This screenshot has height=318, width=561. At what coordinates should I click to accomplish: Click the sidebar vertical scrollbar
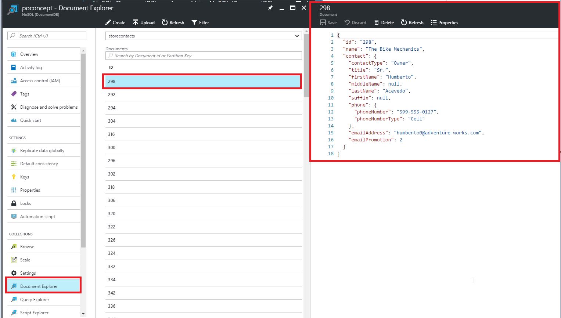tap(83, 151)
